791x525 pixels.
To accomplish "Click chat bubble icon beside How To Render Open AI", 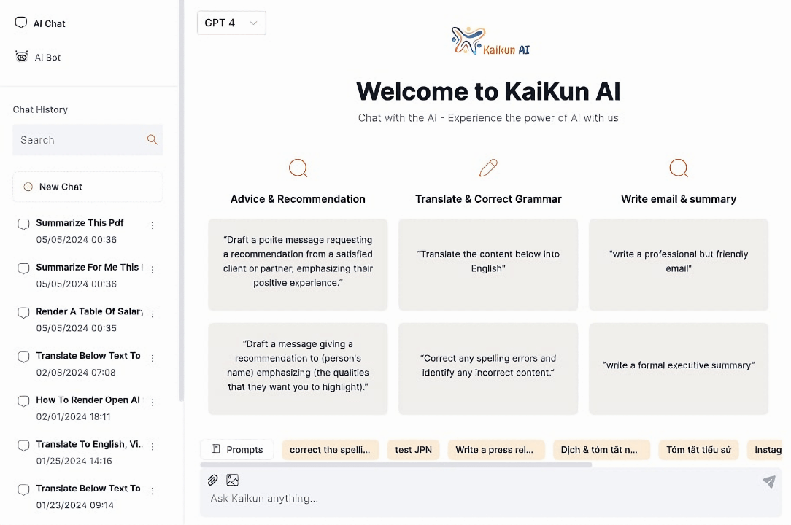I will (23, 402).
